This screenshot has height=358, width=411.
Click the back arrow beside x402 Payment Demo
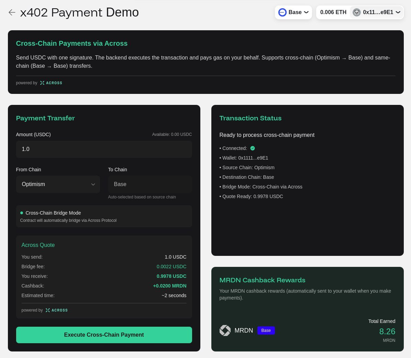(12, 12)
